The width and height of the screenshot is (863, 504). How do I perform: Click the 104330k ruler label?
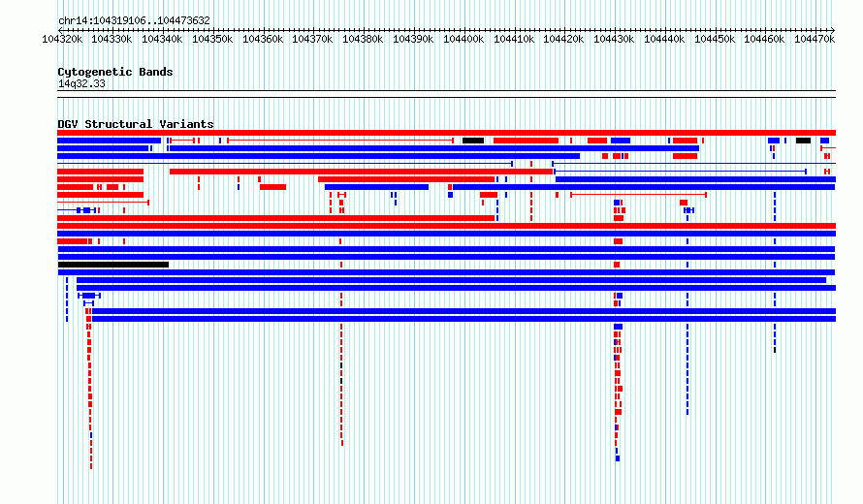tap(112, 39)
